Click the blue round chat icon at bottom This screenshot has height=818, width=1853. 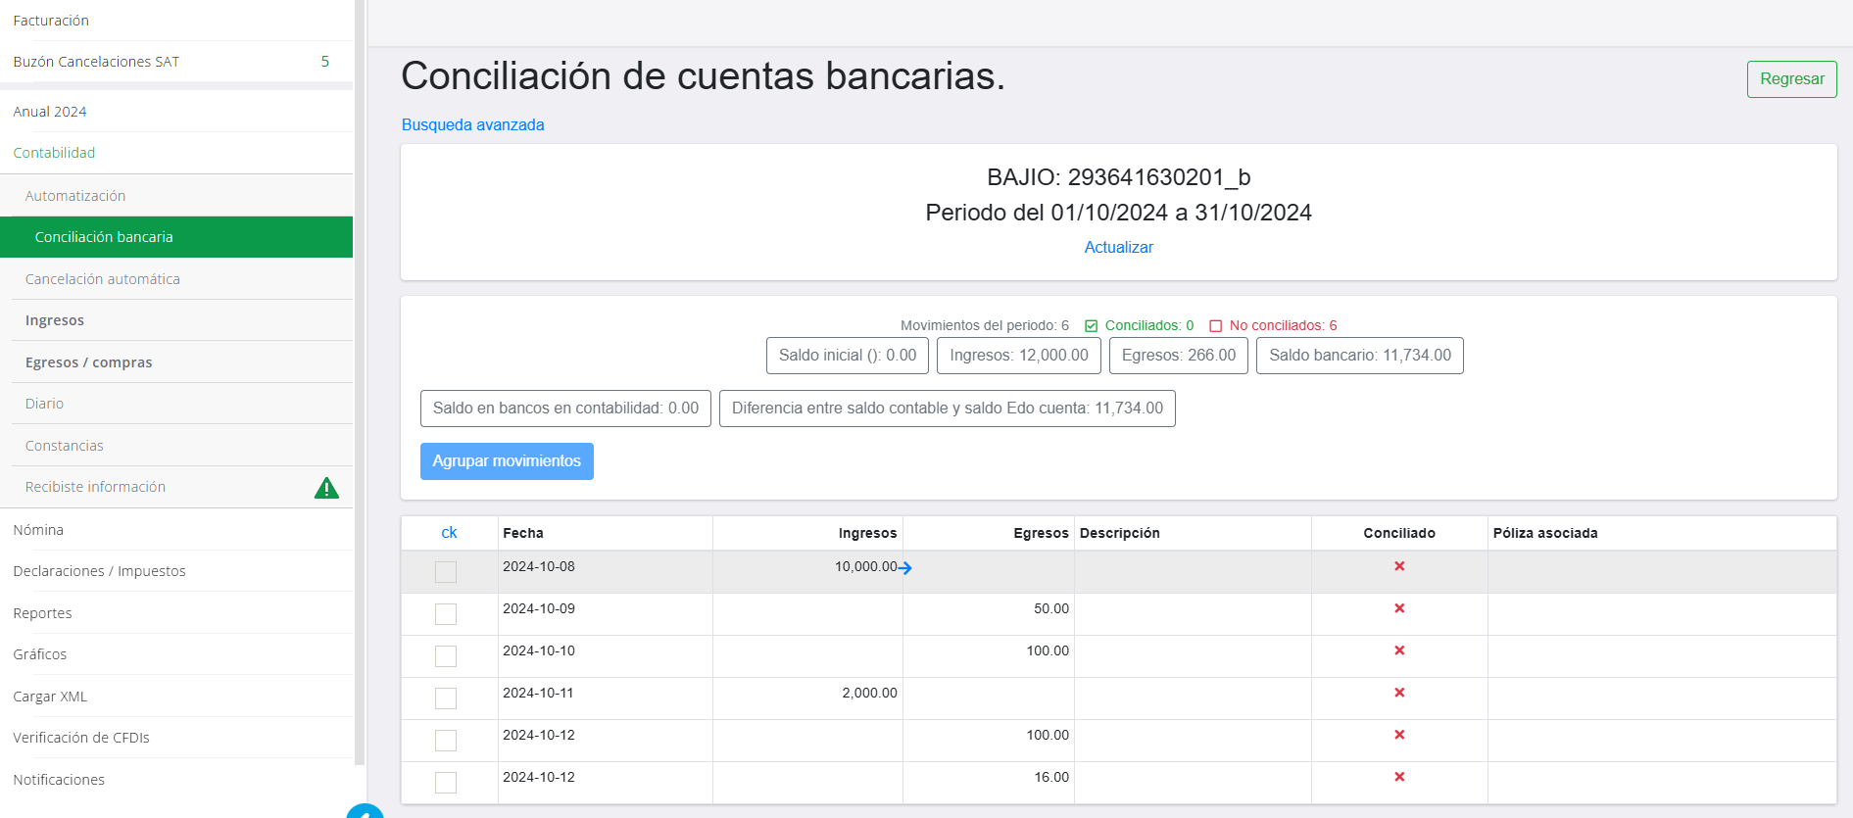(366, 811)
